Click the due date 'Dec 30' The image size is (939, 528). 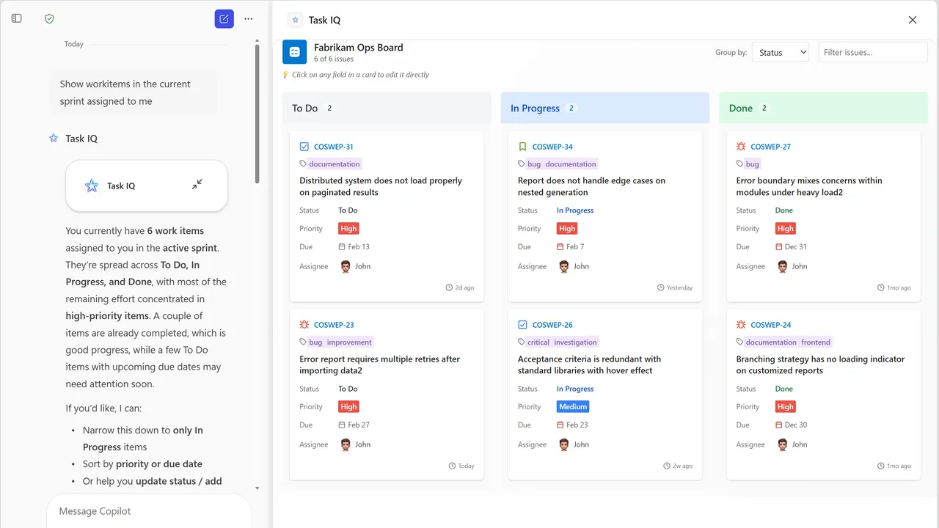(796, 425)
